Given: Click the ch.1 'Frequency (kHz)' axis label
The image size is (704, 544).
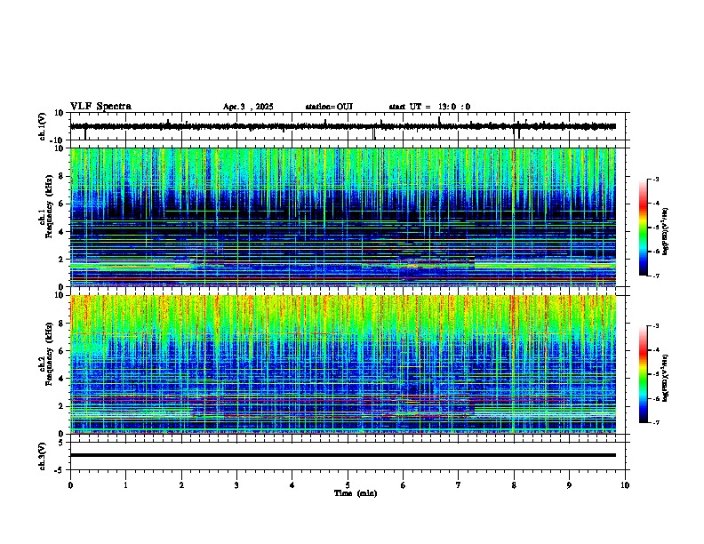Looking at the screenshot, I should tap(49, 206).
